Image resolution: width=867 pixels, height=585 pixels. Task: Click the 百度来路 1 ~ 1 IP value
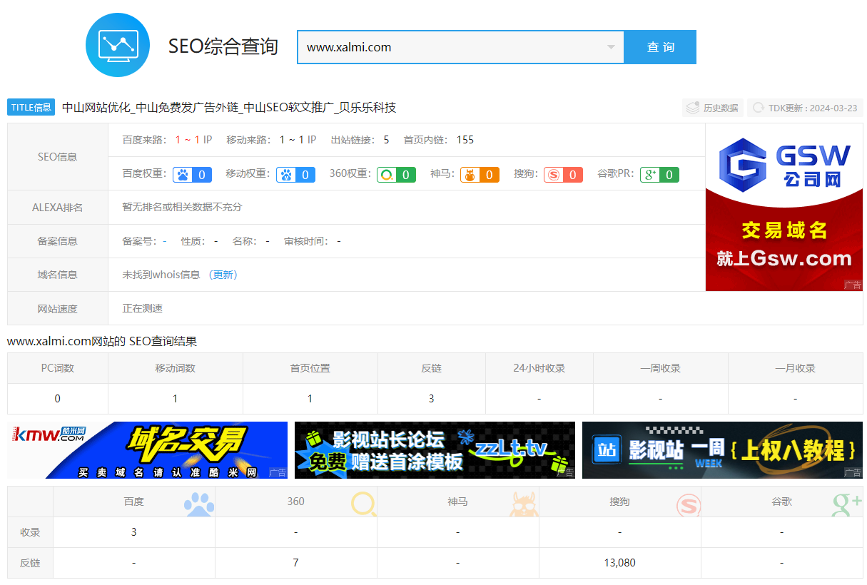point(193,140)
